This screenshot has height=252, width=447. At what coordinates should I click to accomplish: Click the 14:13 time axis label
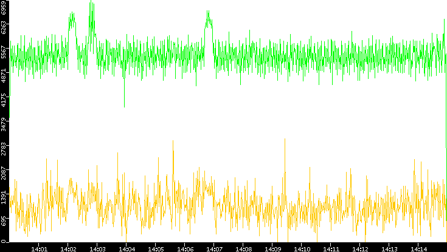390,250
